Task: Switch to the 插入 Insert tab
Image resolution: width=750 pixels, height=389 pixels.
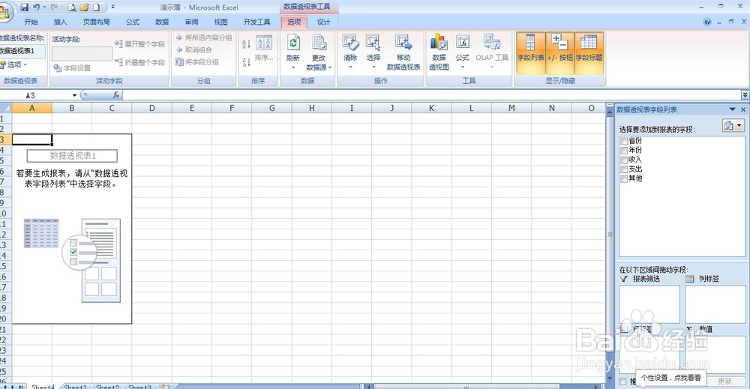Action: tap(60, 22)
